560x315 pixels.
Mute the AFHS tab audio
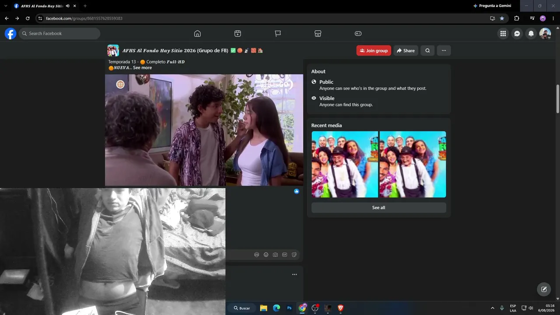[68, 6]
